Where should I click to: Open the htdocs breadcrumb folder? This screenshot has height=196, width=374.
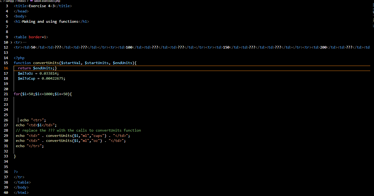pos(22,1)
